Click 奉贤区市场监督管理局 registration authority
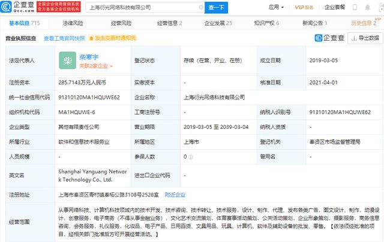 335,142
